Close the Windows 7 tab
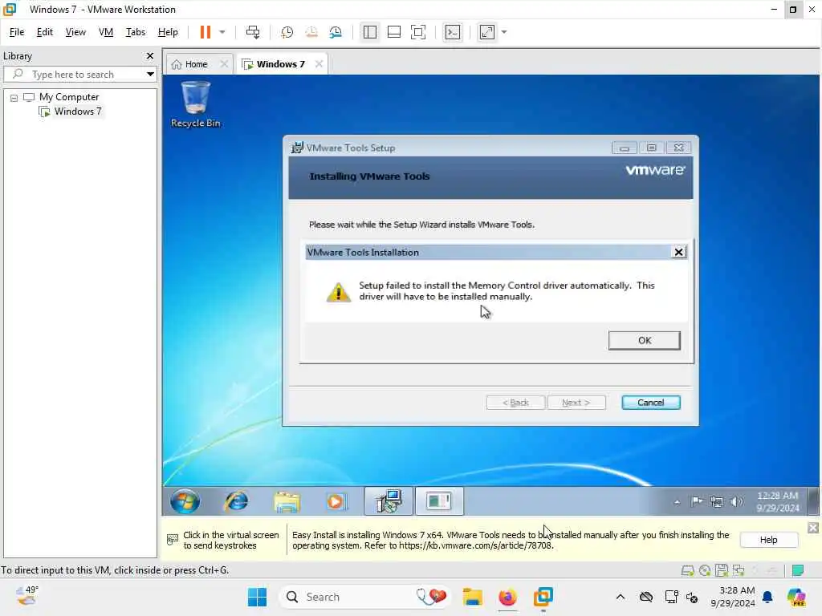This screenshot has height=616, width=822. click(319, 64)
